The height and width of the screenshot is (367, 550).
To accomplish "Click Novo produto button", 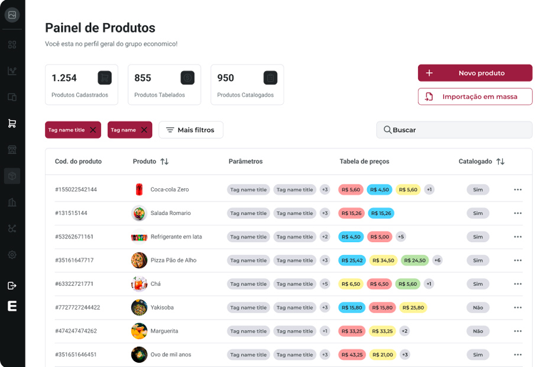I will click(475, 73).
